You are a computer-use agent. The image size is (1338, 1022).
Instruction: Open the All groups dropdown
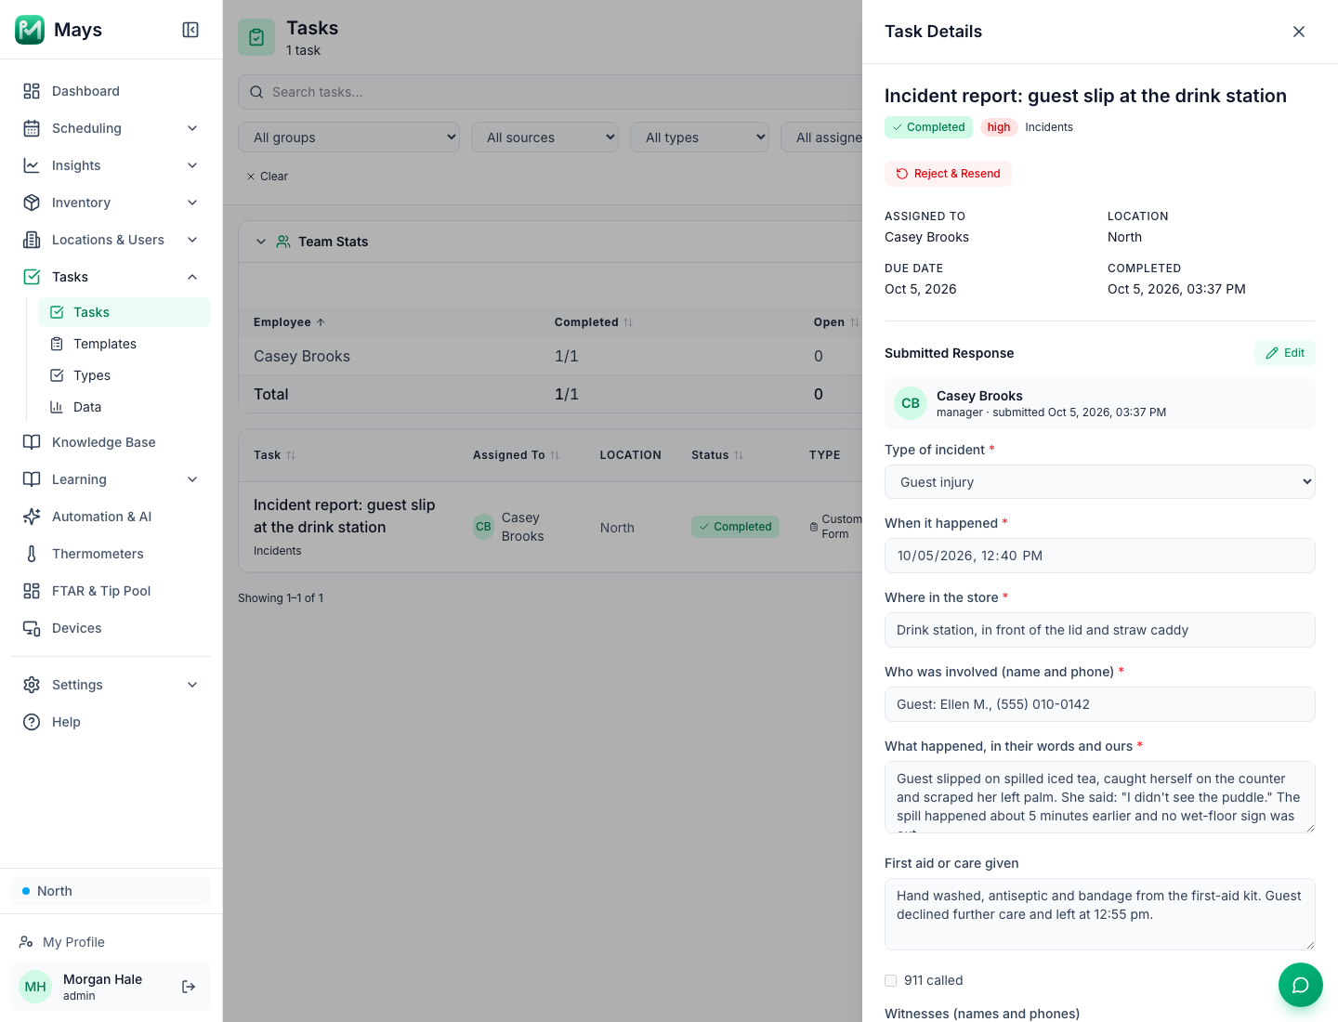coord(349,138)
